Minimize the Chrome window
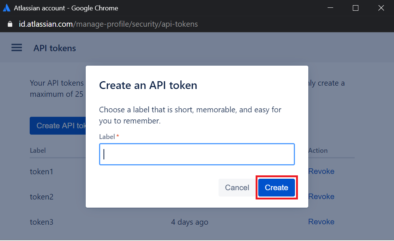 tap(331, 8)
